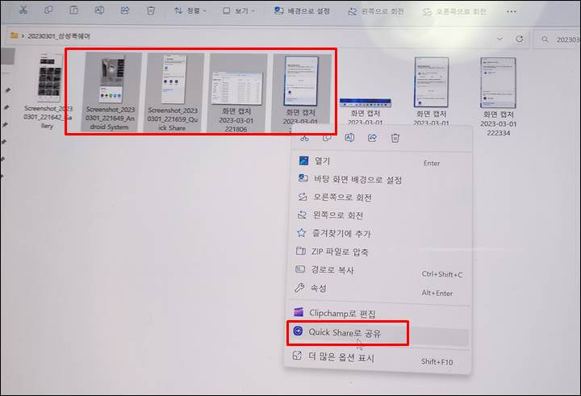Image resolution: width=581 pixels, height=396 pixels.
Task: Select the 화면 캡처 2023-03-01 222334 file
Action: click(498, 96)
